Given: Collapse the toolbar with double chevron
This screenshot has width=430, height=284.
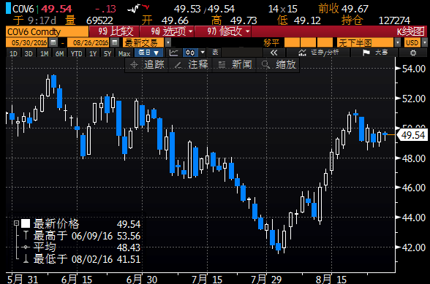Looking at the screenshot, I should [x=274, y=53].
